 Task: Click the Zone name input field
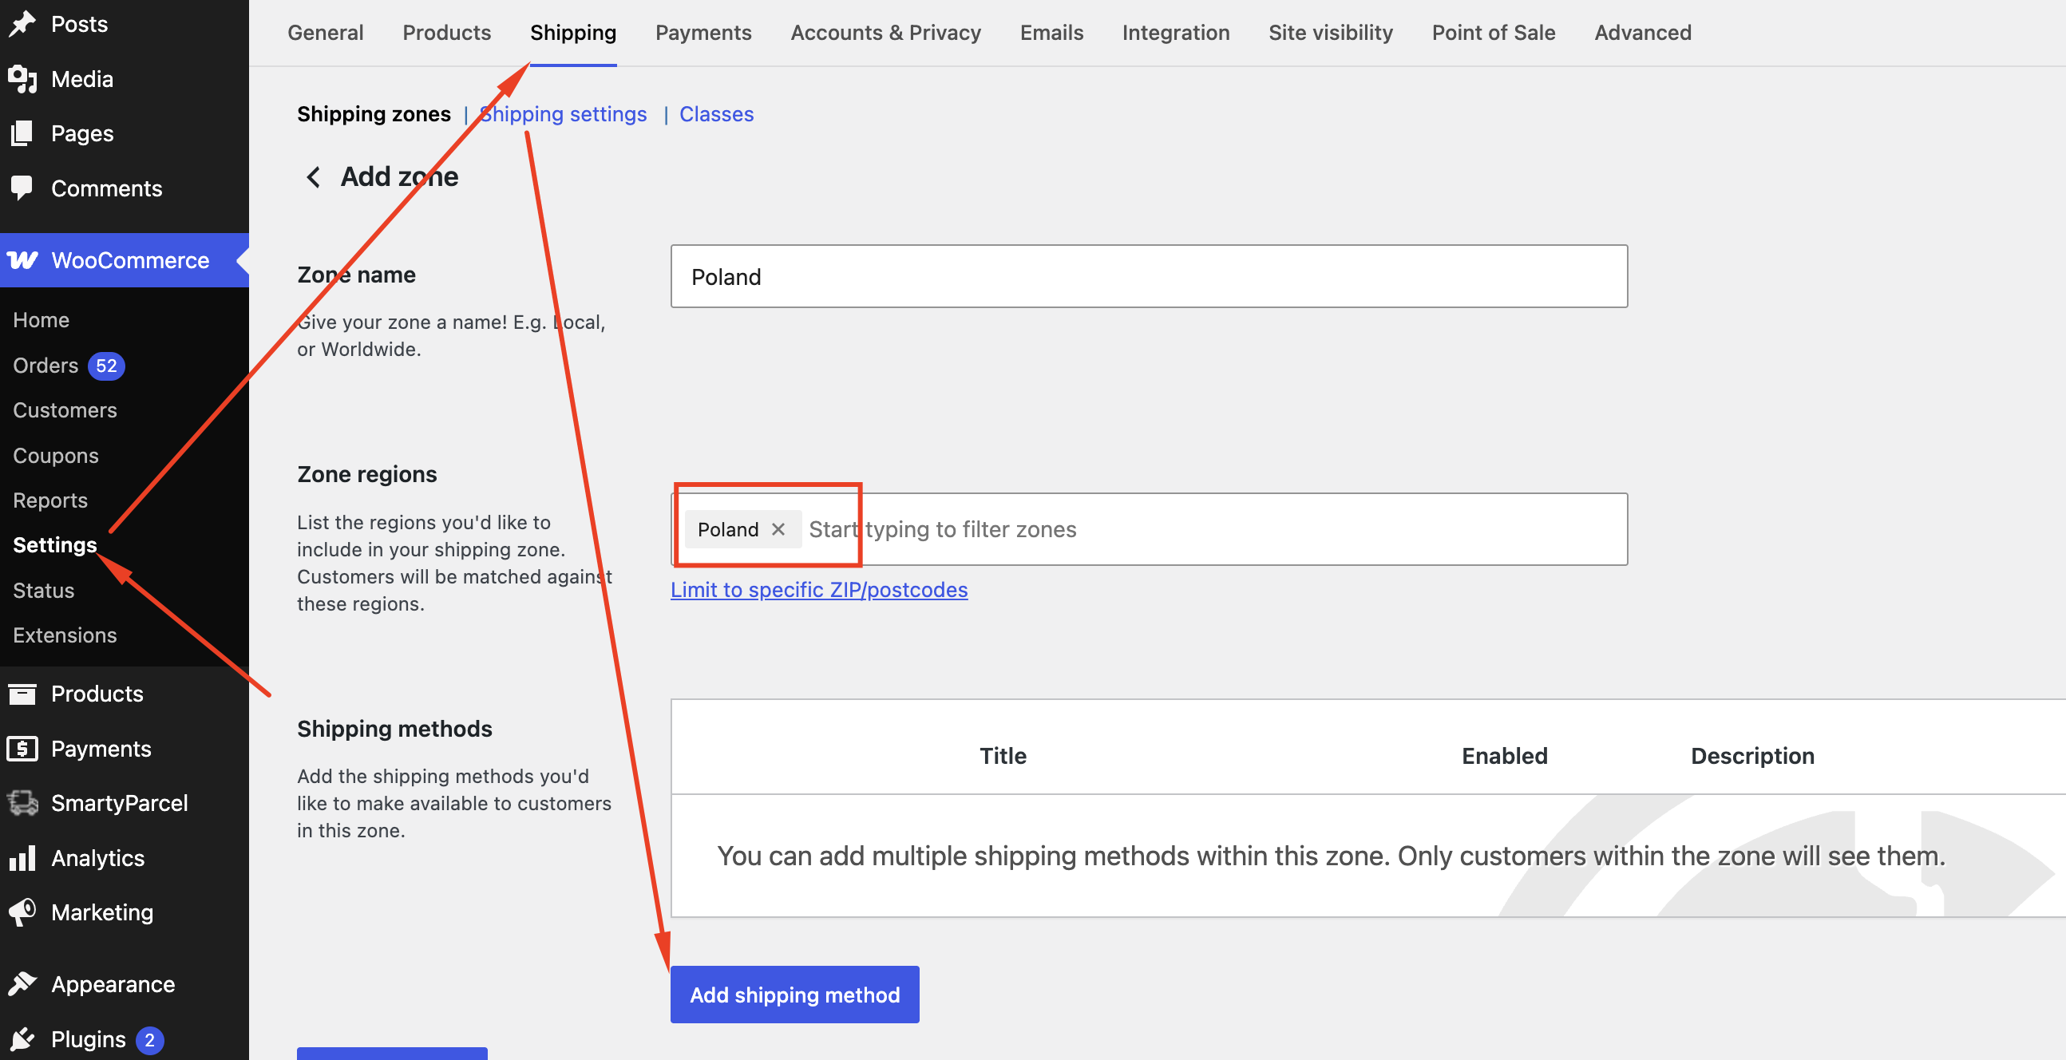tap(1149, 276)
